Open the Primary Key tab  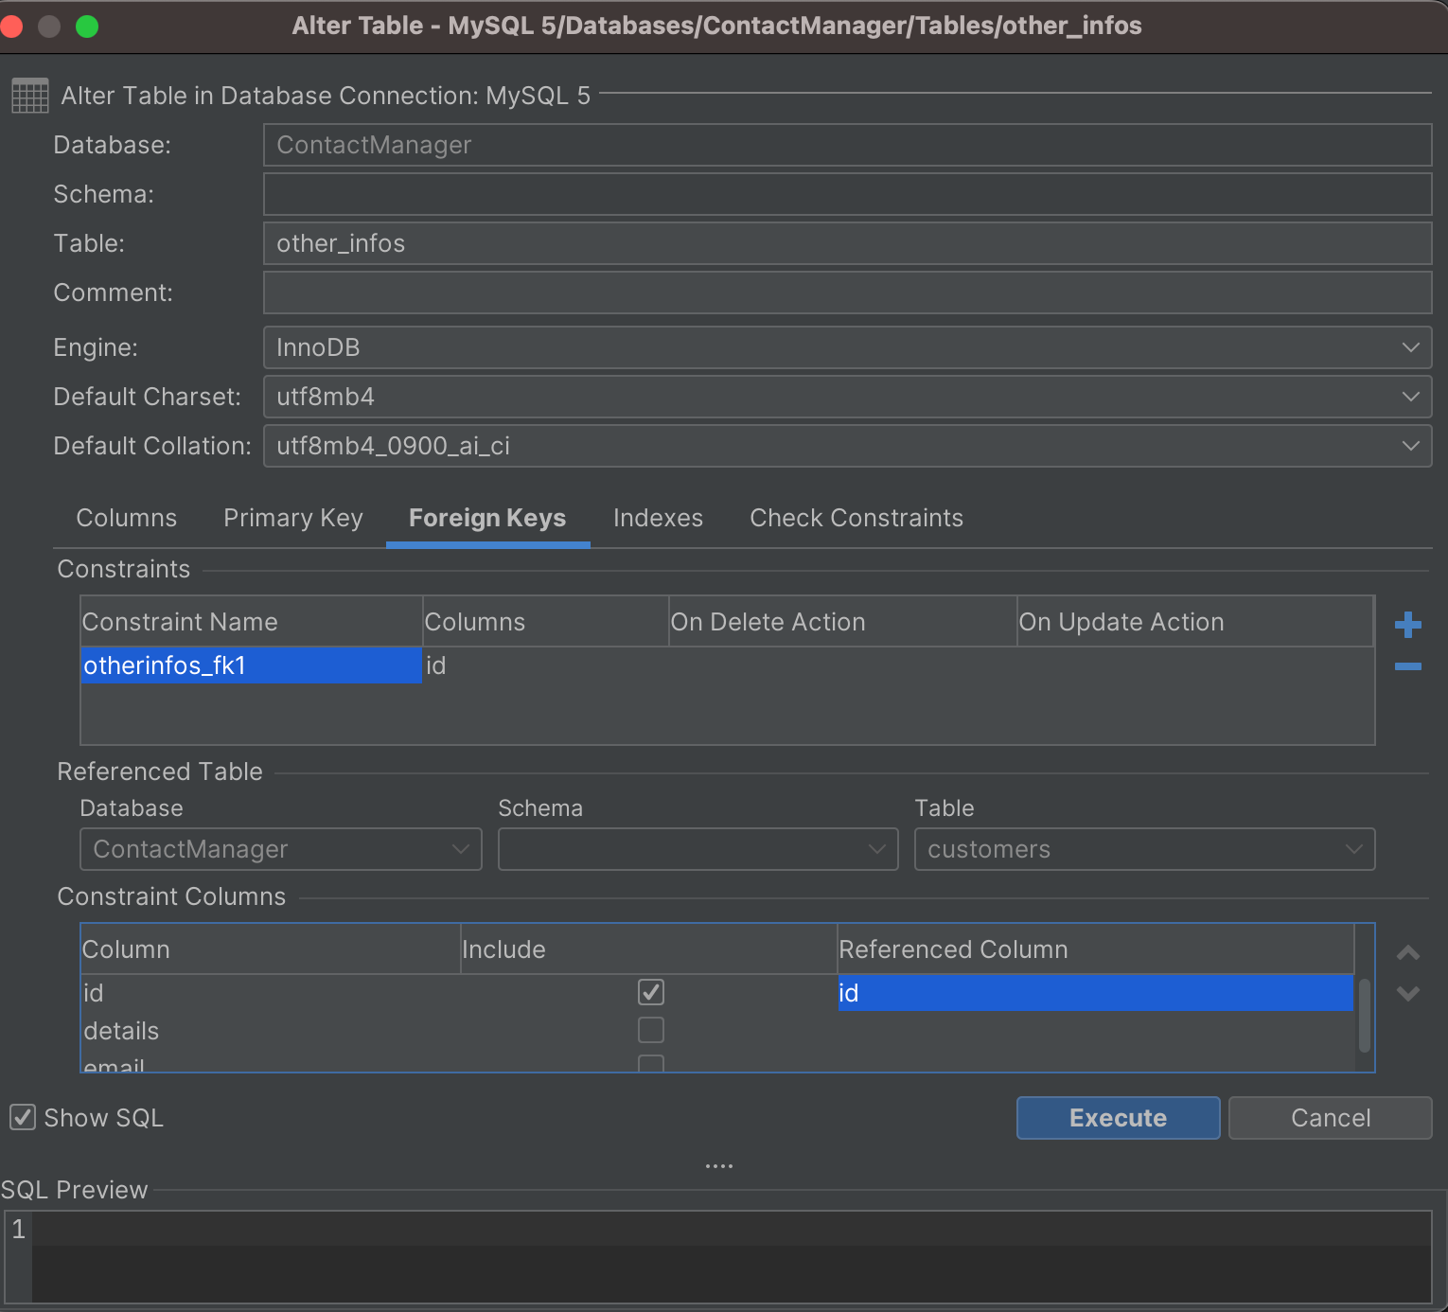coord(292,518)
